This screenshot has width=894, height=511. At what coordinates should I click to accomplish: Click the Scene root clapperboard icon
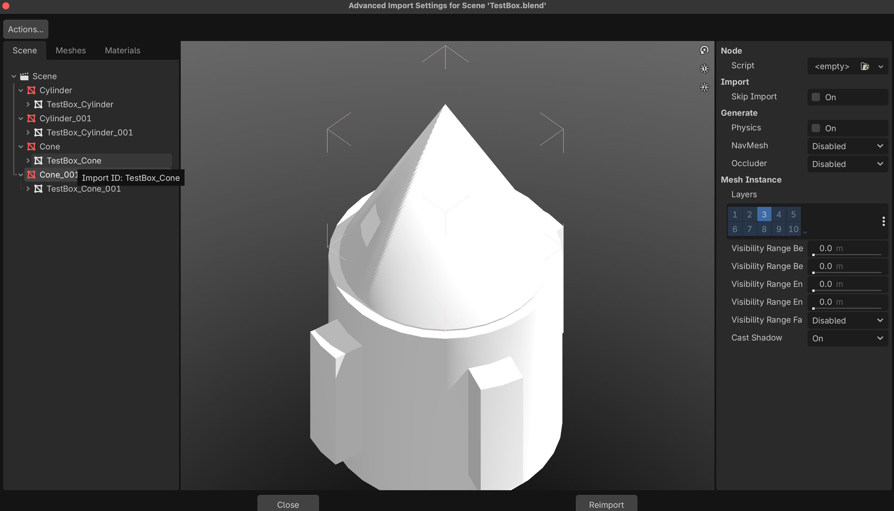pos(25,76)
